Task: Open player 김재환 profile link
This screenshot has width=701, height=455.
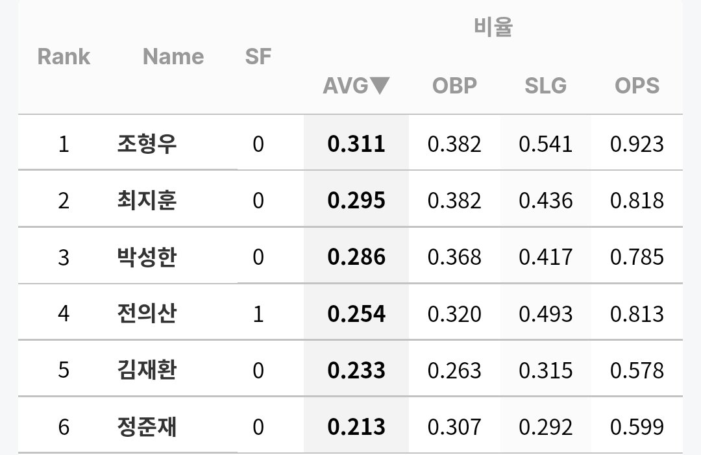Action: pyautogui.click(x=147, y=370)
